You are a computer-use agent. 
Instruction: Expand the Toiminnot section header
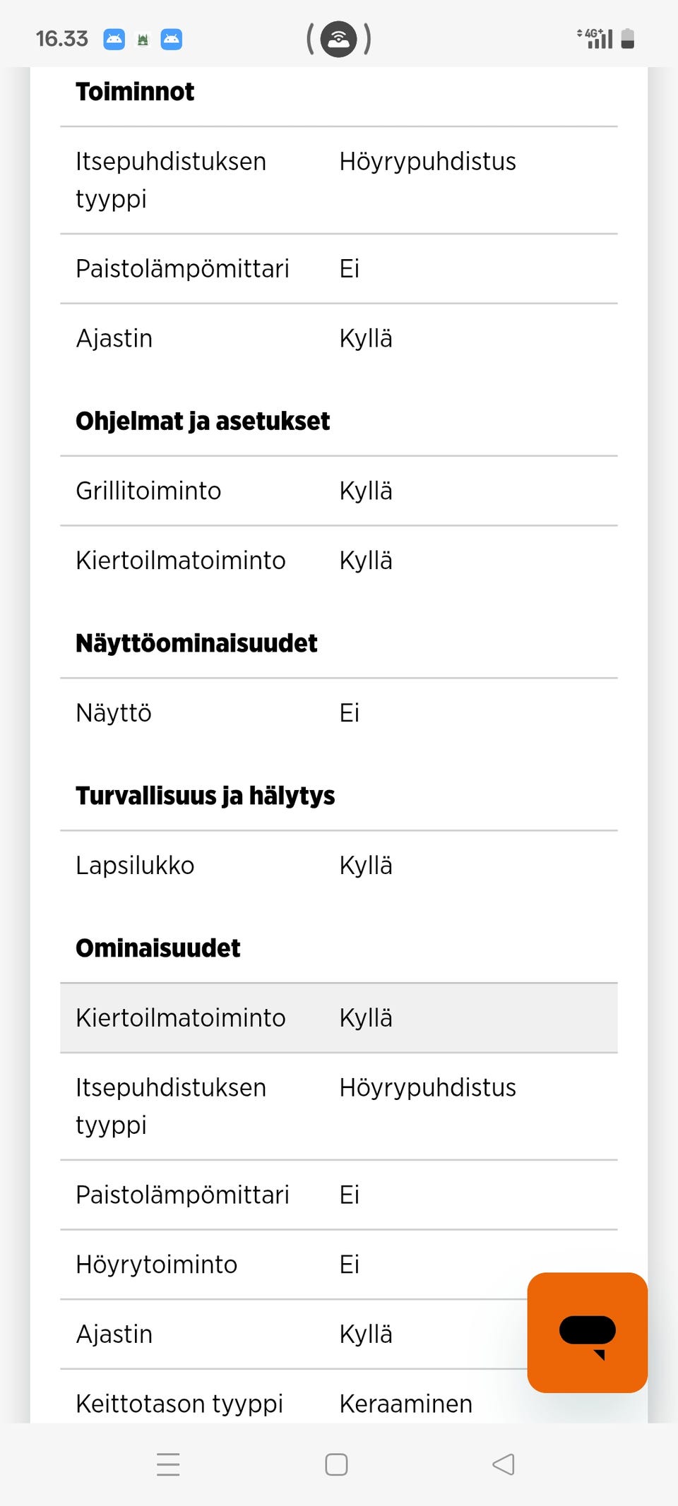click(x=136, y=91)
